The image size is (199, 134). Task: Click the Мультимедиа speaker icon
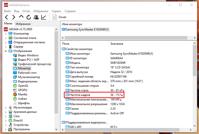pos(10,107)
